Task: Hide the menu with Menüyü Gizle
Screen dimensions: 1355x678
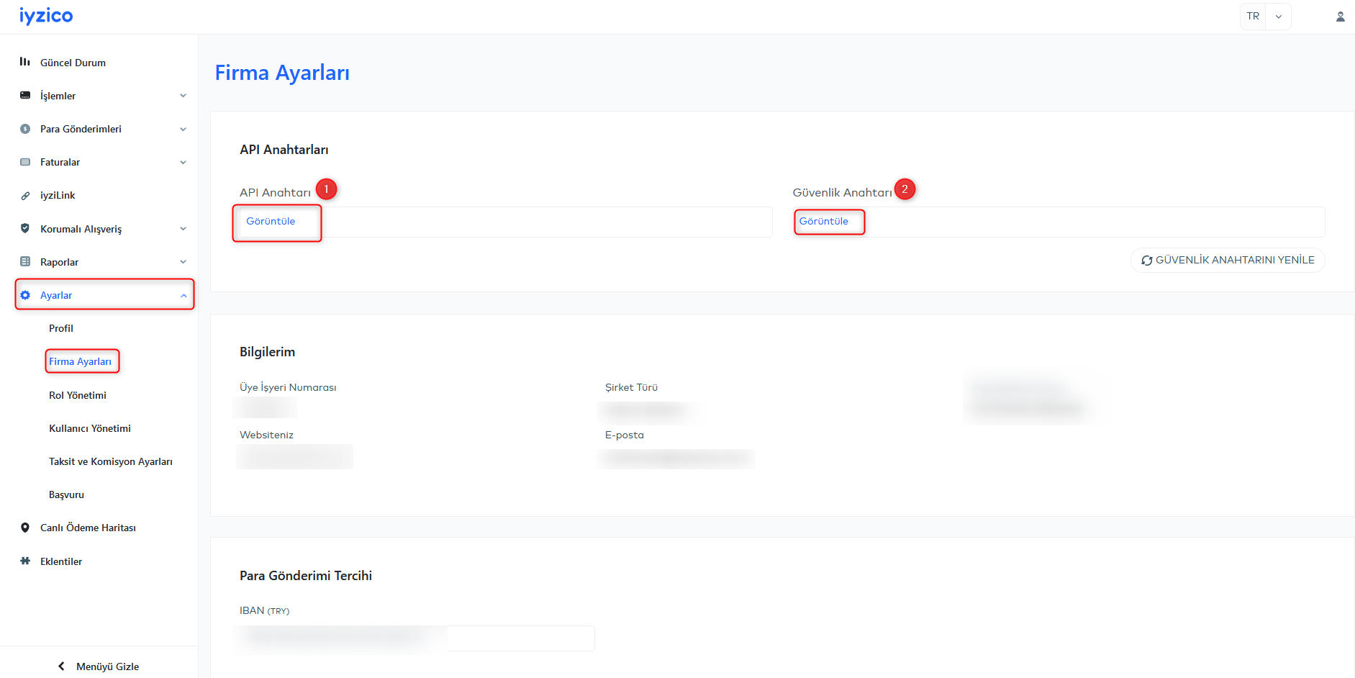Action: (108, 666)
